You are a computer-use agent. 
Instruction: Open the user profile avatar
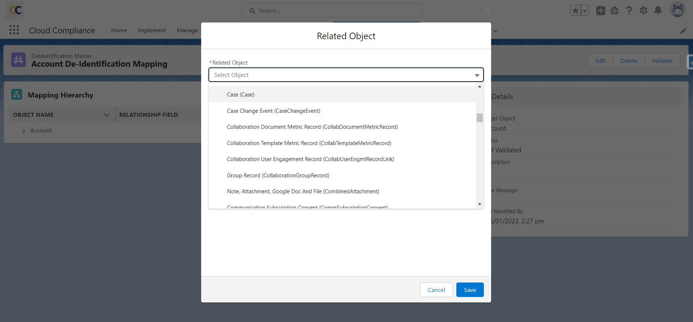677,10
